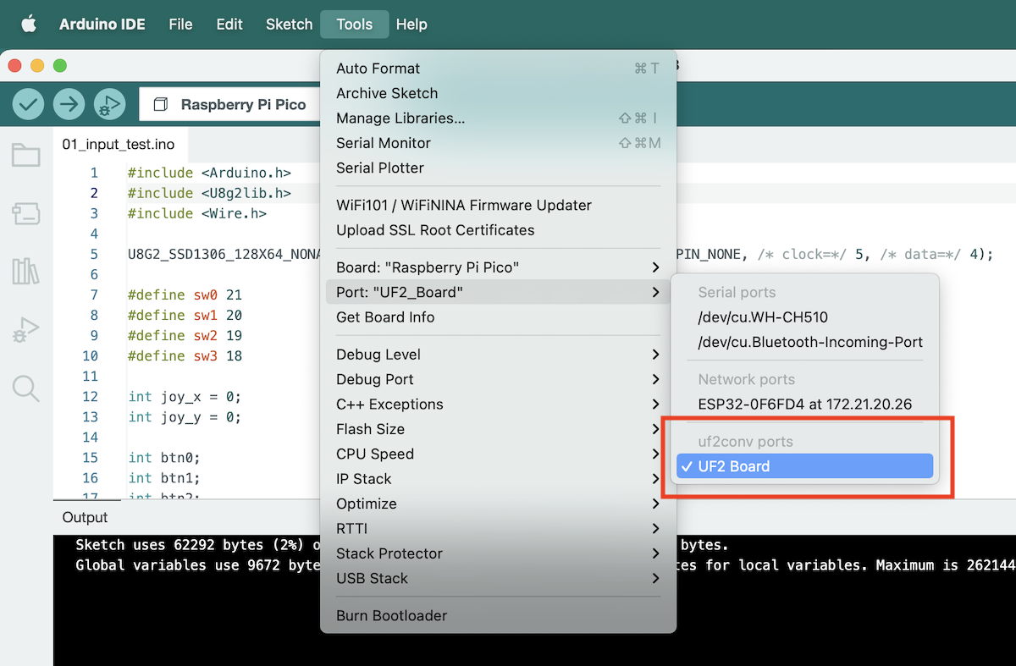Screen dimensions: 1016x666
Task: Click the board icon beside Raspberry Pi Pico
Action: click(x=160, y=105)
